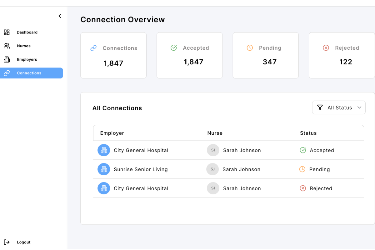This screenshot has width=375, height=250.
Task: Click the Rejected status icon in third row
Action: [x=303, y=188]
